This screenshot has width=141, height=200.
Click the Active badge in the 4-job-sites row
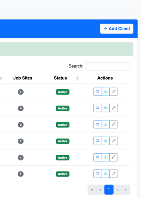click(x=62, y=108)
